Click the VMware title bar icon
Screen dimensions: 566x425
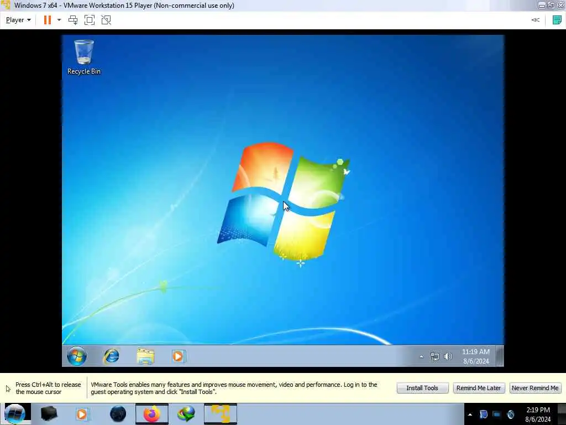tap(6, 5)
